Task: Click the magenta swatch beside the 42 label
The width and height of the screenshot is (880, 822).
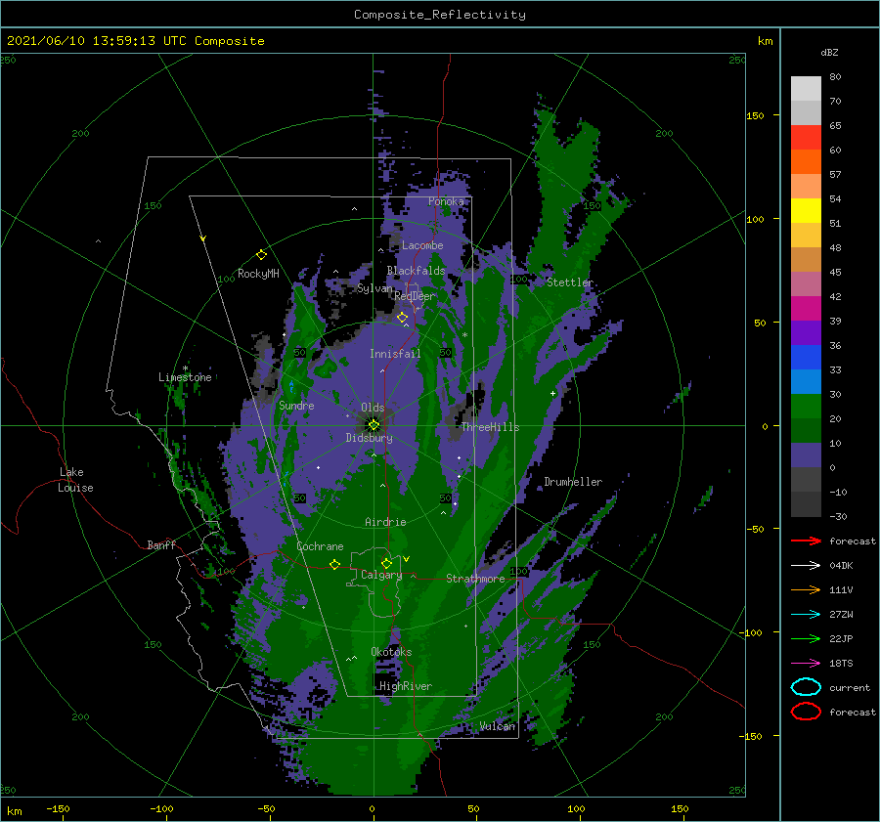Action: (806, 308)
